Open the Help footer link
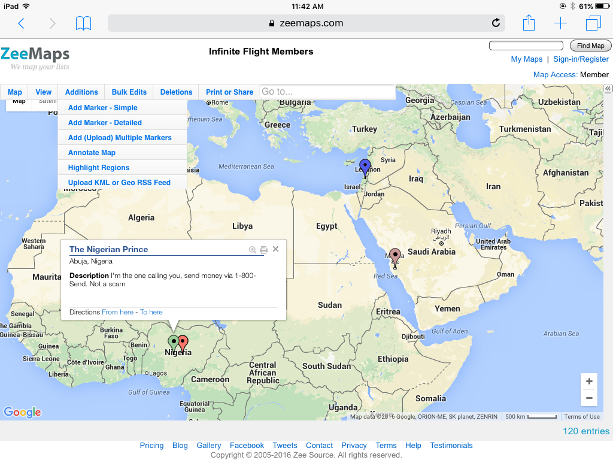Screen dimensions: 613x460 click(413, 445)
